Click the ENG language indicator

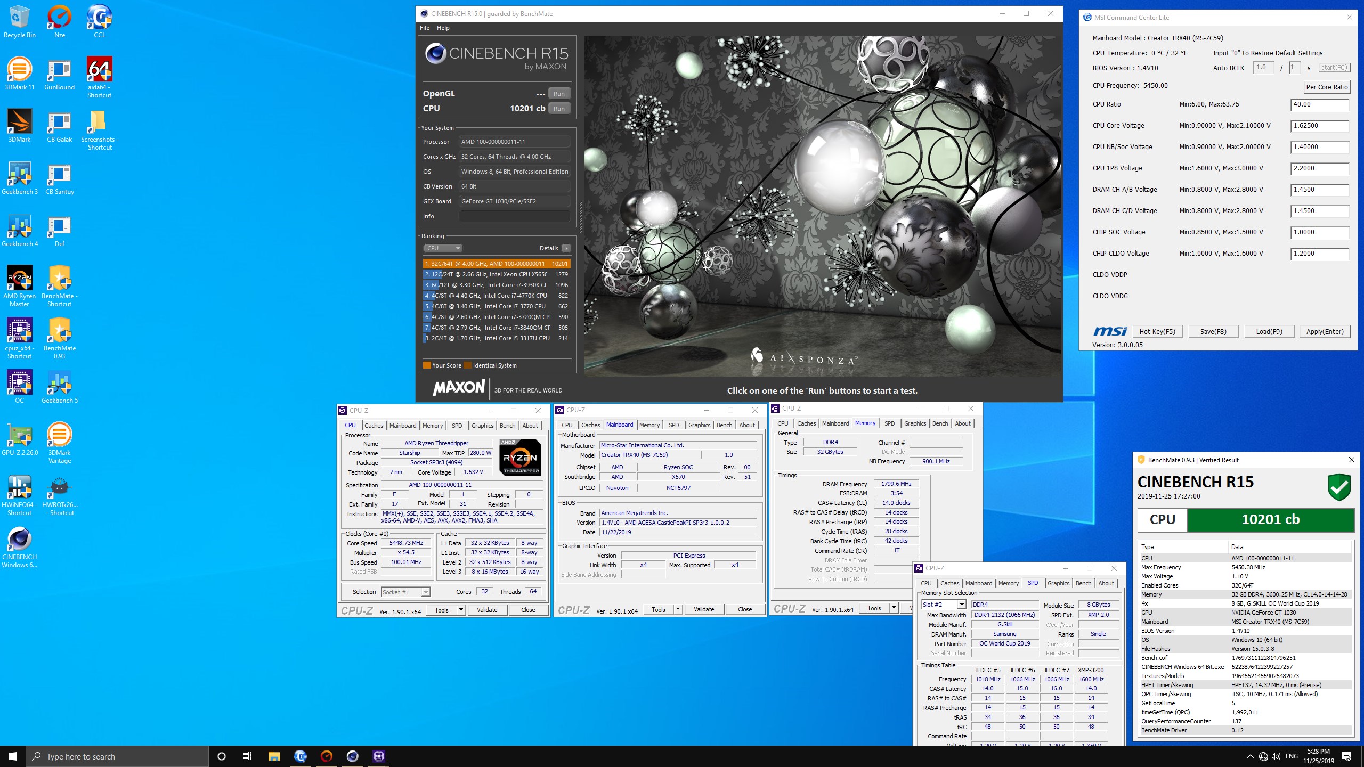(1292, 756)
